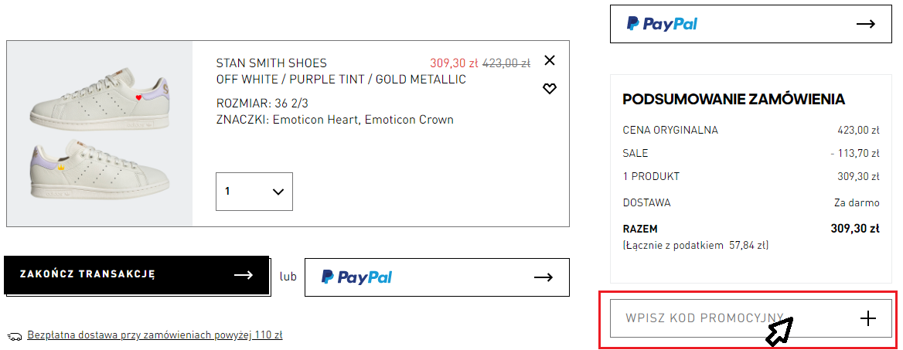This screenshot has height=350, width=903.
Task: Click the plus icon beside promo code
Action: point(868,318)
